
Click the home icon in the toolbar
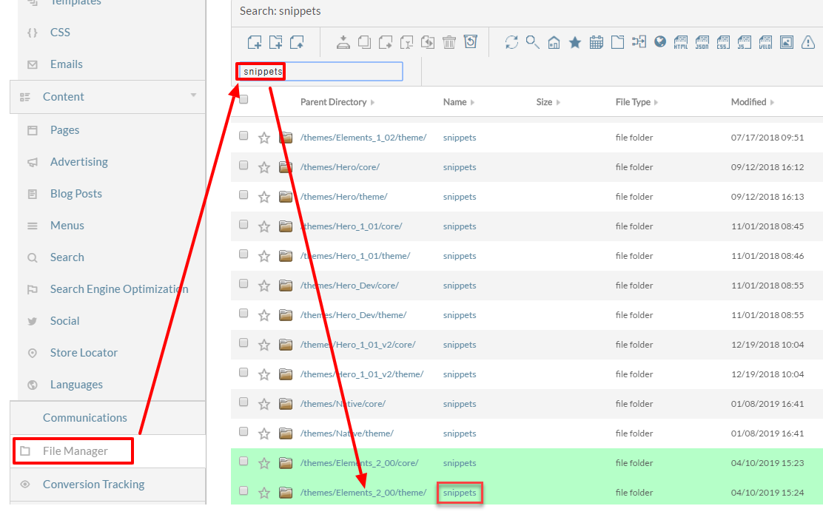point(554,42)
